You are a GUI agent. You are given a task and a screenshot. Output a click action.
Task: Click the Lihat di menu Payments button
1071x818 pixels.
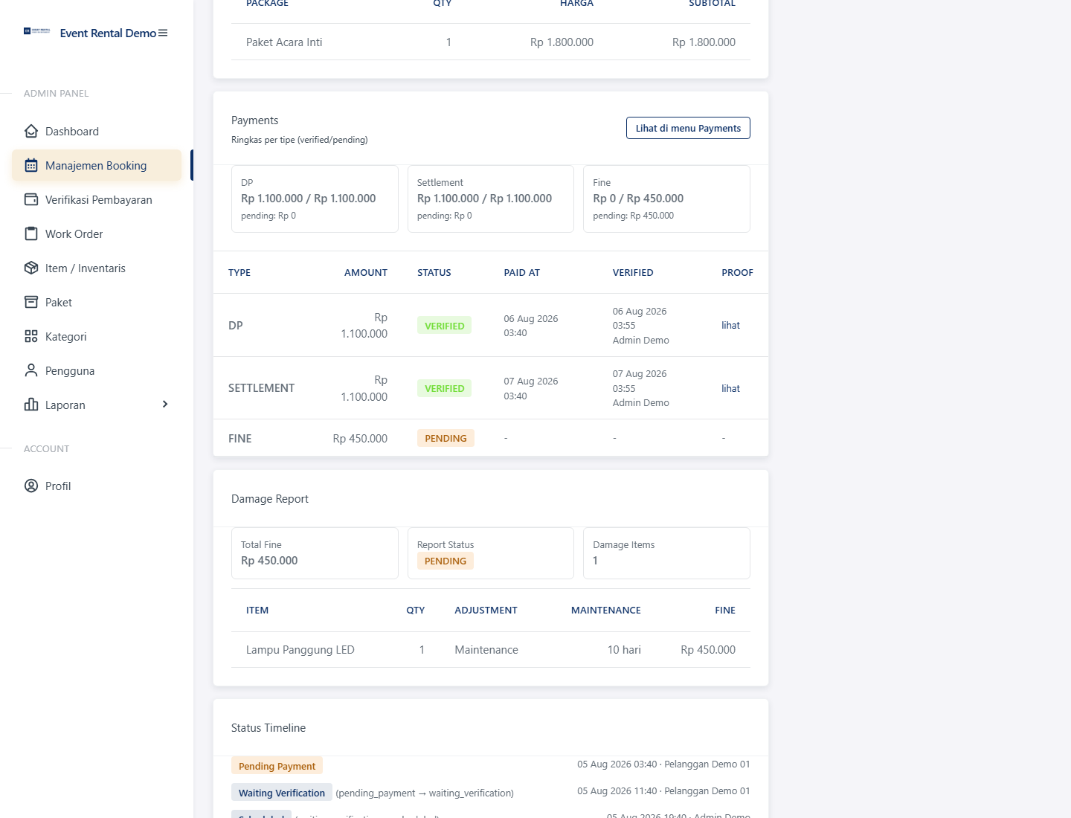688,128
